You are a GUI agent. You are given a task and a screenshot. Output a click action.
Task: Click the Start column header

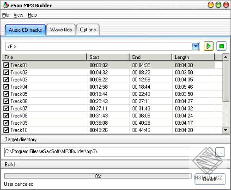(108, 57)
